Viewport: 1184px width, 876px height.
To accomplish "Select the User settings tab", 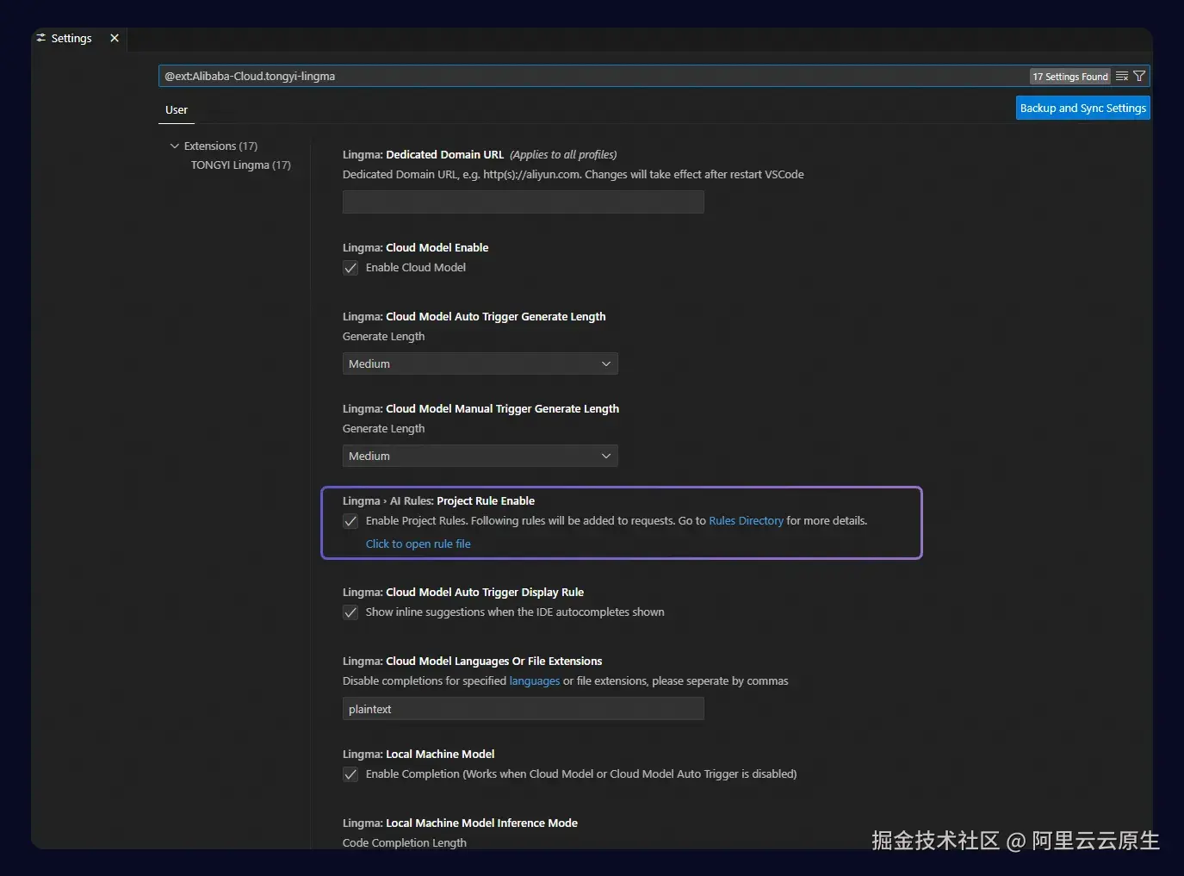I will point(177,110).
